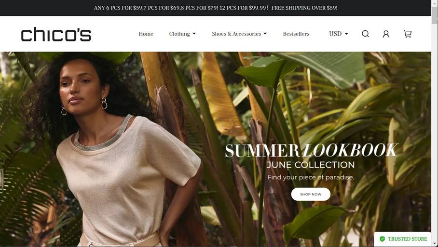Click the green shield trust icon

tap(382, 239)
